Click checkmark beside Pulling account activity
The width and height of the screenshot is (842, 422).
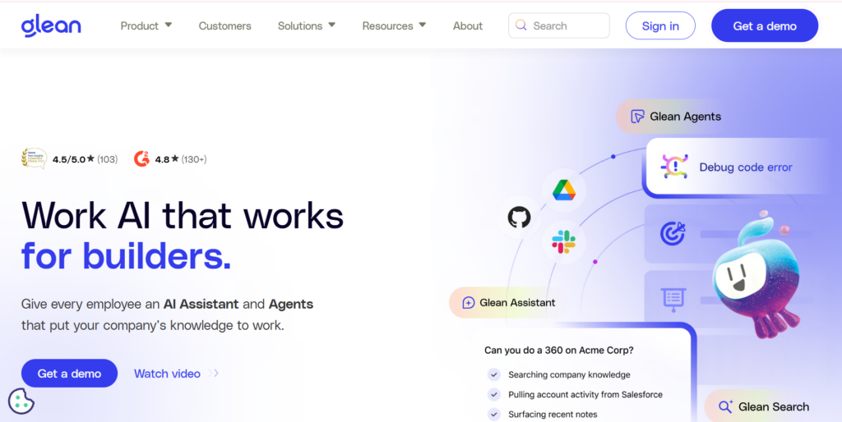coord(494,395)
